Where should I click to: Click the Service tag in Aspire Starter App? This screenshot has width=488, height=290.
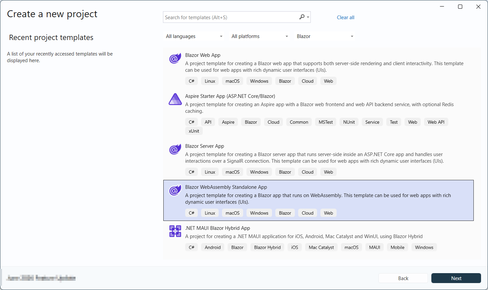click(x=372, y=122)
